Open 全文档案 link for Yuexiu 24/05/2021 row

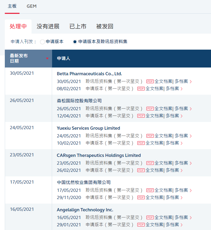pos(163,136)
